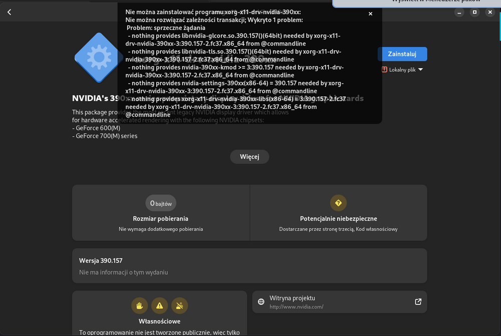Click the warning triangle icon in Własnościowe card

coord(159,305)
